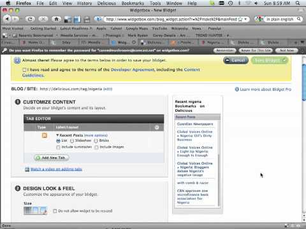This screenshot has height=229, width=306.
Task: Reload the page with the refresh icon
Action: [x=30, y=19]
